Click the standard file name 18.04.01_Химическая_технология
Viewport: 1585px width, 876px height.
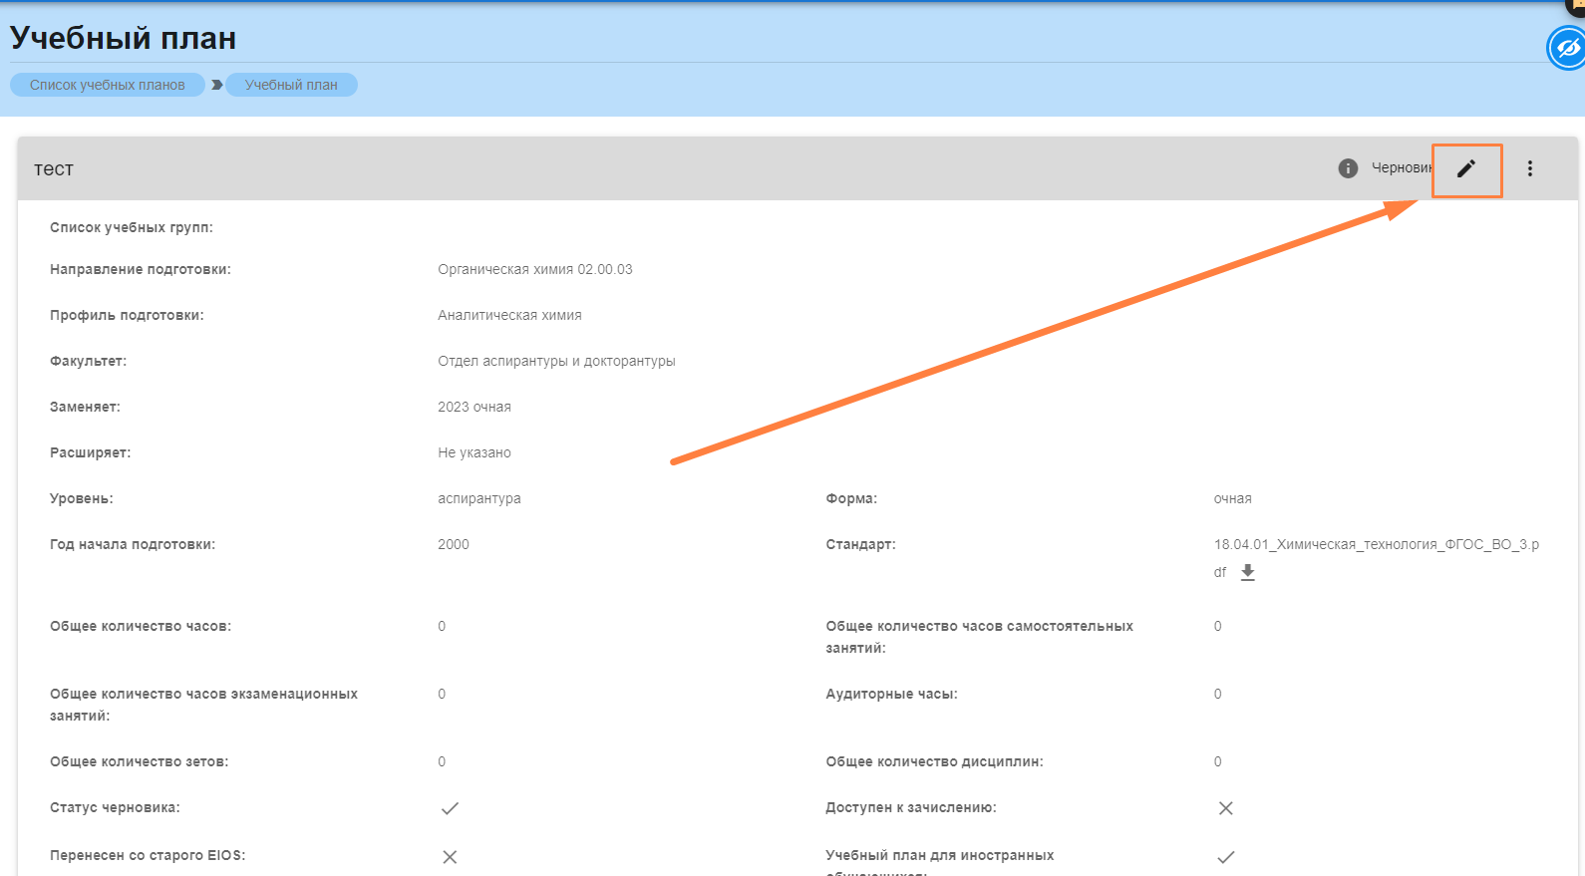tap(1376, 544)
